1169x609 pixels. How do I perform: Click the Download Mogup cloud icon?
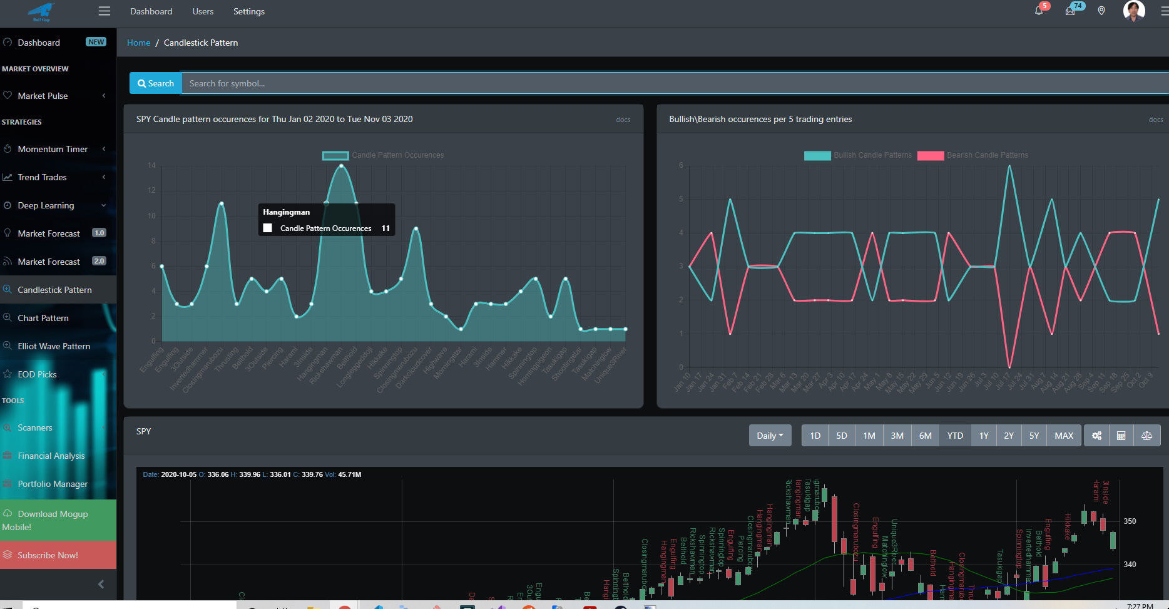pos(8,513)
